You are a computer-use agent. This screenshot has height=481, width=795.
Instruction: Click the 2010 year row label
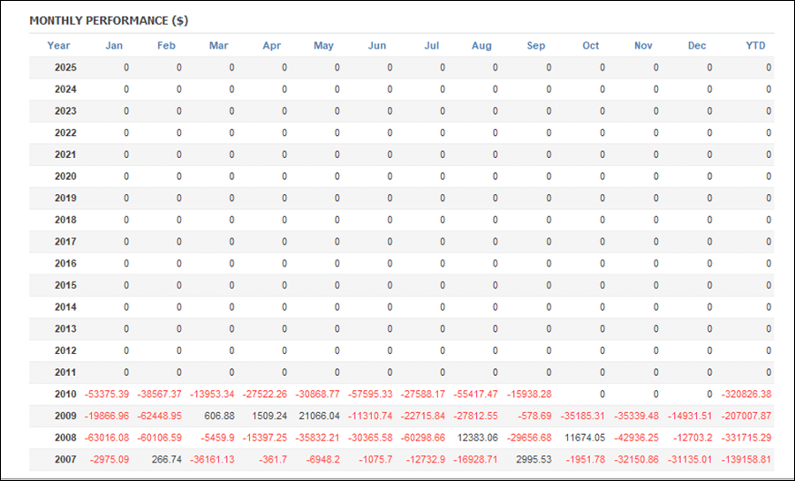(65, 394)
